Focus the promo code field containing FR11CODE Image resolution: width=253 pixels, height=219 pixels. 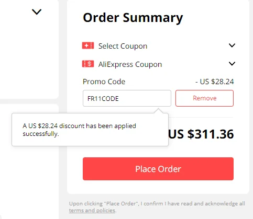[127, 98]
